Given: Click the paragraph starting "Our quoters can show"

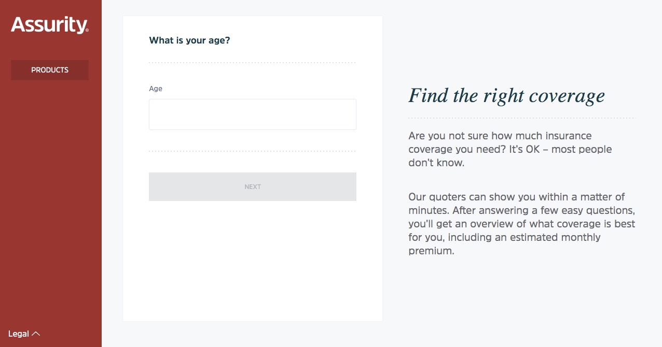Looking at the screenshot, I should [521, 224].
